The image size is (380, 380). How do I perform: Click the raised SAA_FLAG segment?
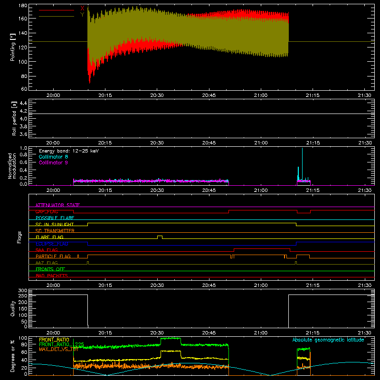pos(262,249)
